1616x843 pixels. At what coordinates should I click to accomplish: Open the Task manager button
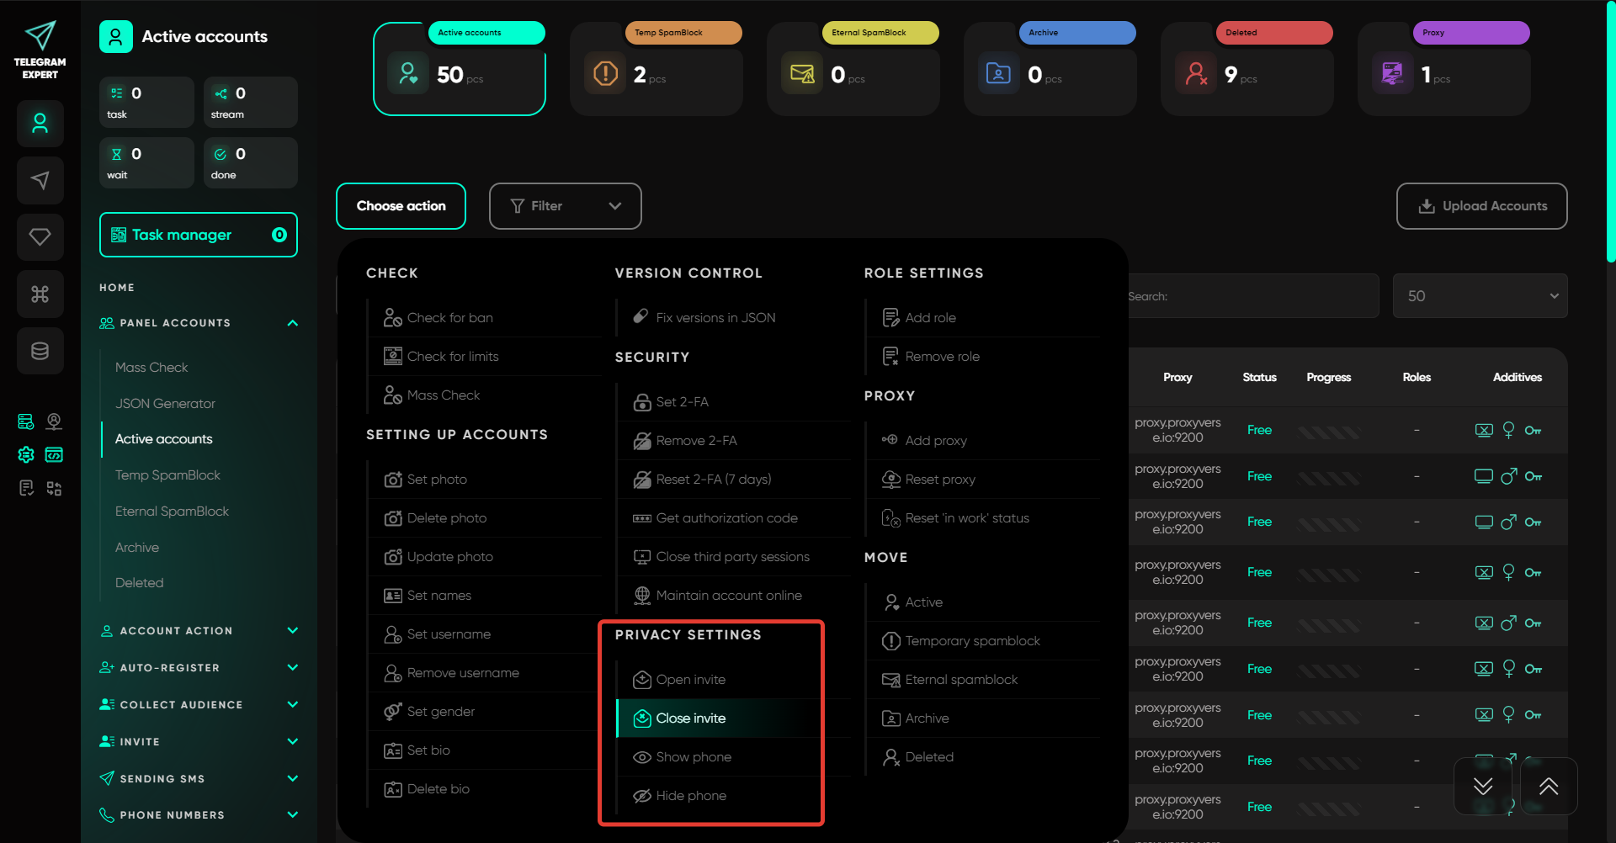[199, 236]
